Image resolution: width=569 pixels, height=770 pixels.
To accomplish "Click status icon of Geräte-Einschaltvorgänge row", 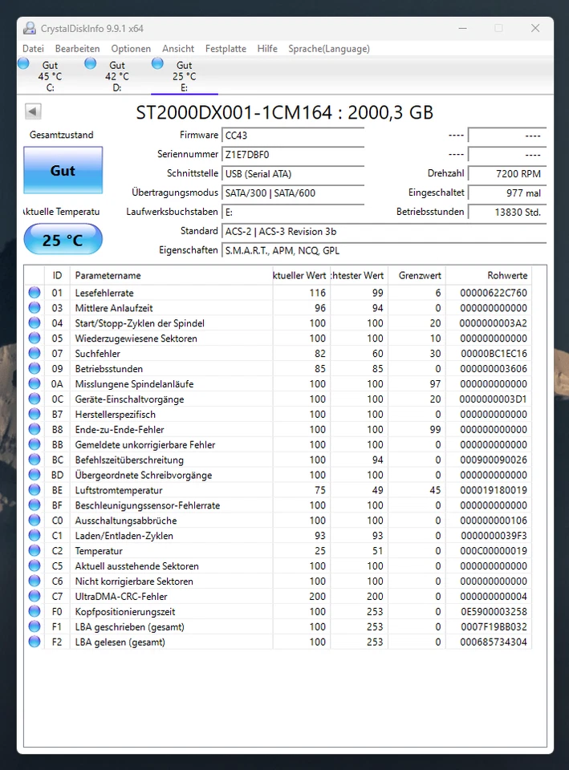I will (x=35, y=399).
